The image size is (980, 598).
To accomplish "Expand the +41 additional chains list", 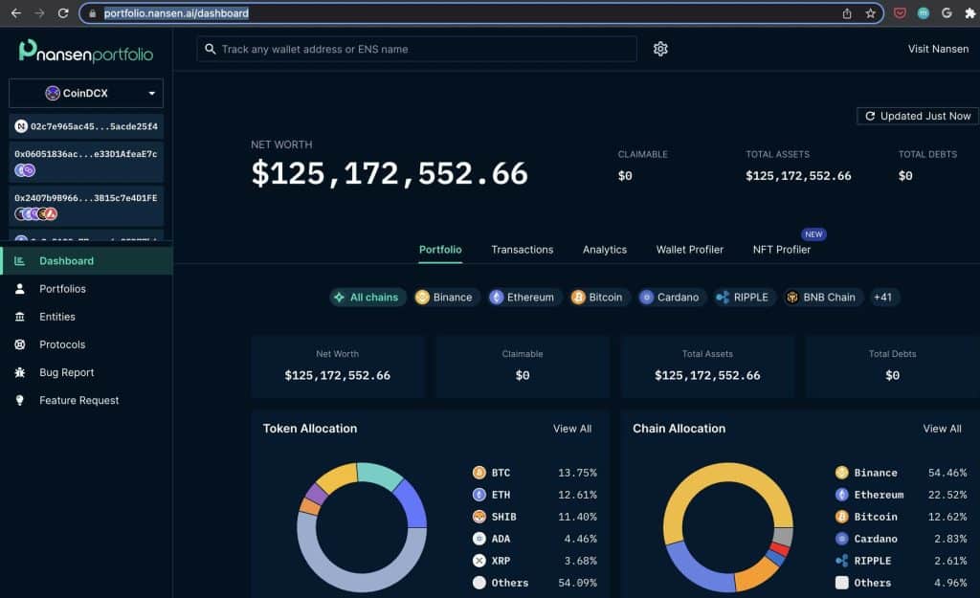I will coord(882,298).
